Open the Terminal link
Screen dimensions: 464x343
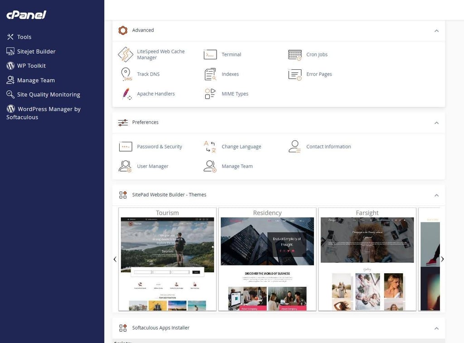click(232, 54)
